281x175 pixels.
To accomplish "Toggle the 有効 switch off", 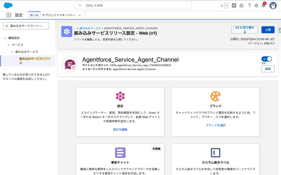I will (x=266, y=59).
